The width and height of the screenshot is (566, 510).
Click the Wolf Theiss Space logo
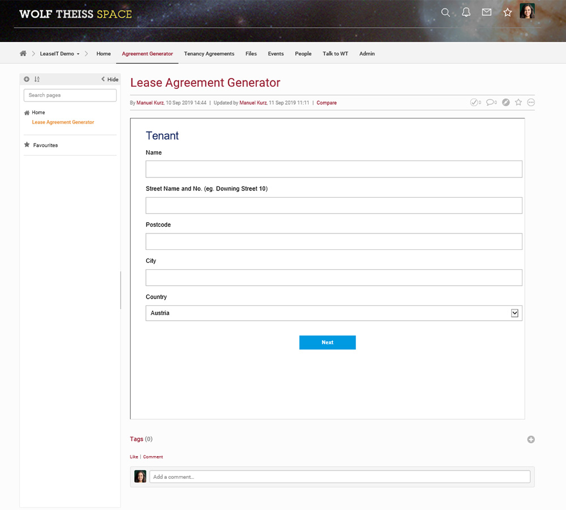pos(75,14)
